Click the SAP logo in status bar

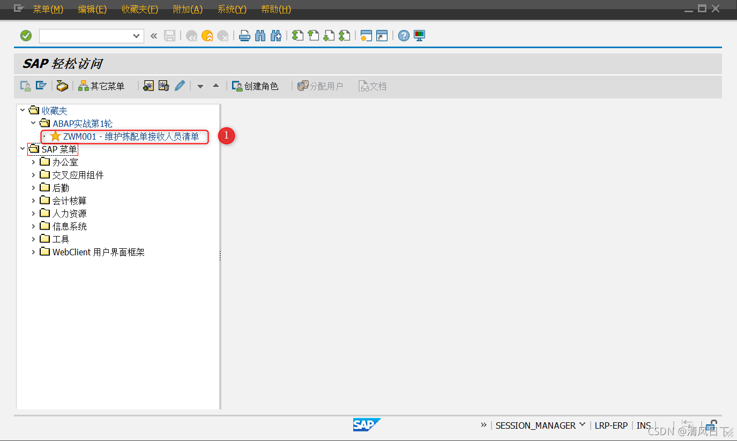pyautogui.click(x=367, y=425)
